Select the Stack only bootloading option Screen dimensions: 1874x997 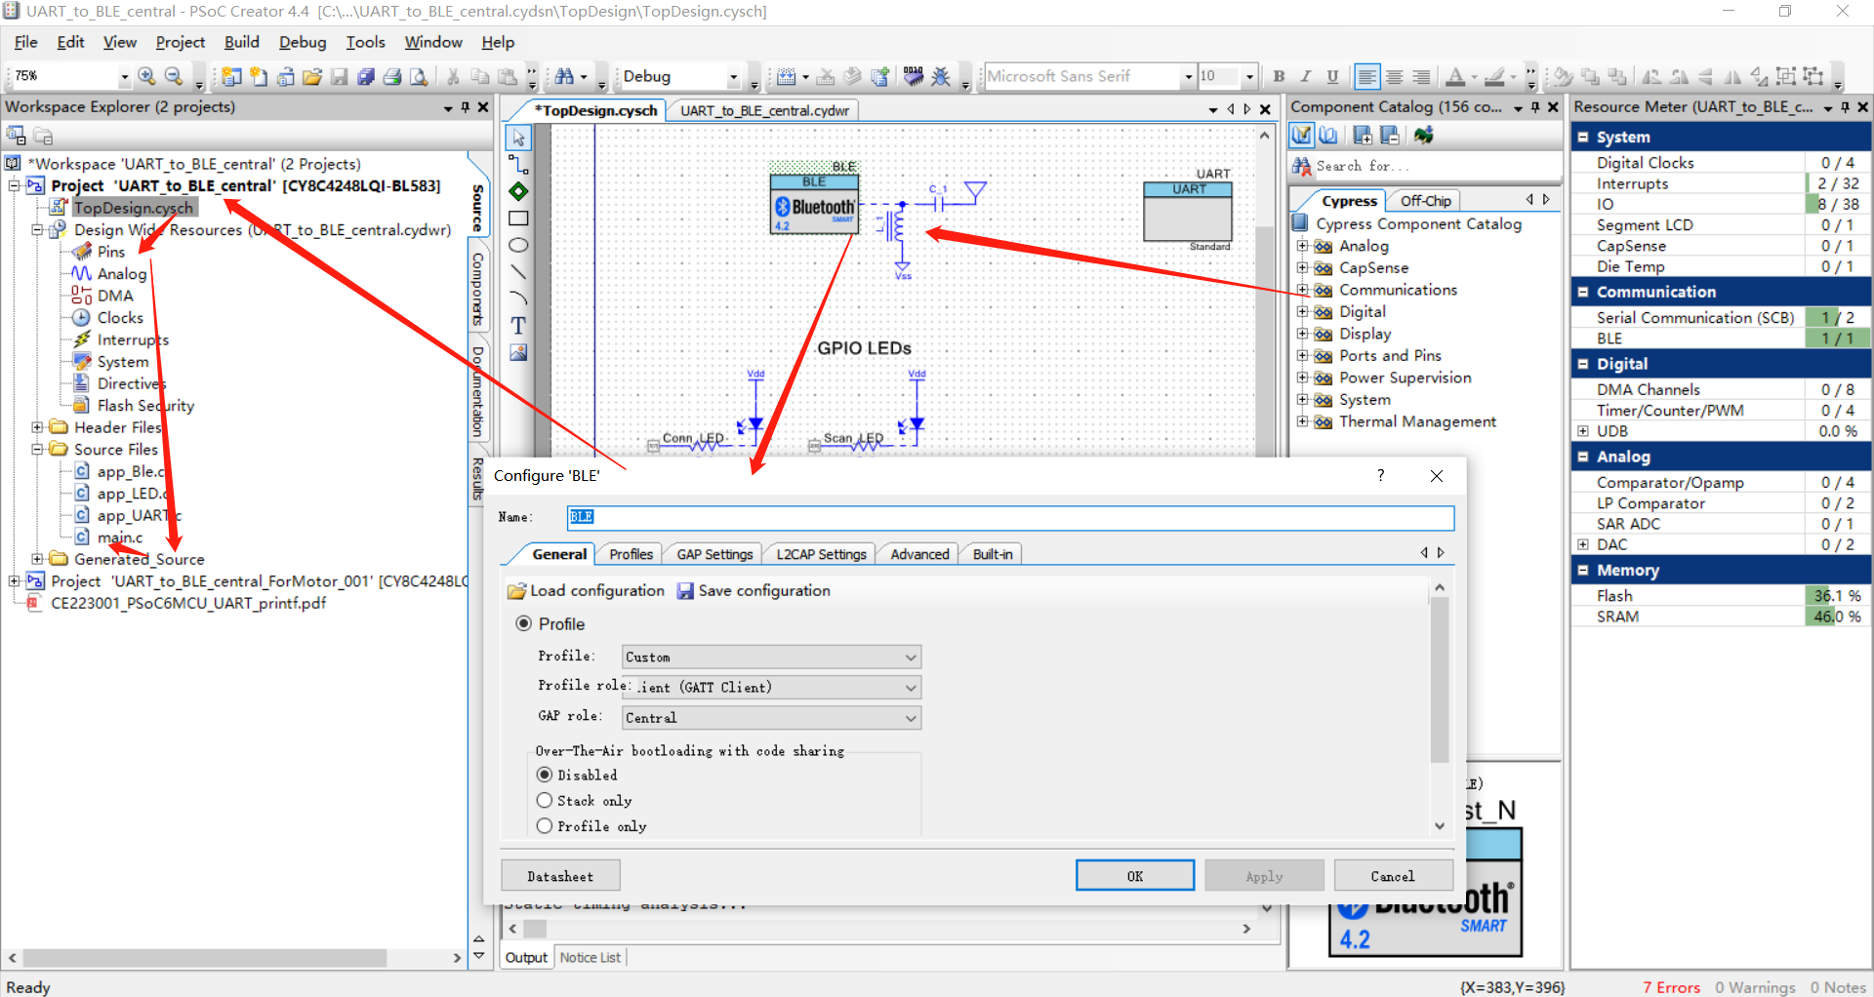pyautogui.click(x=545, y=800)
